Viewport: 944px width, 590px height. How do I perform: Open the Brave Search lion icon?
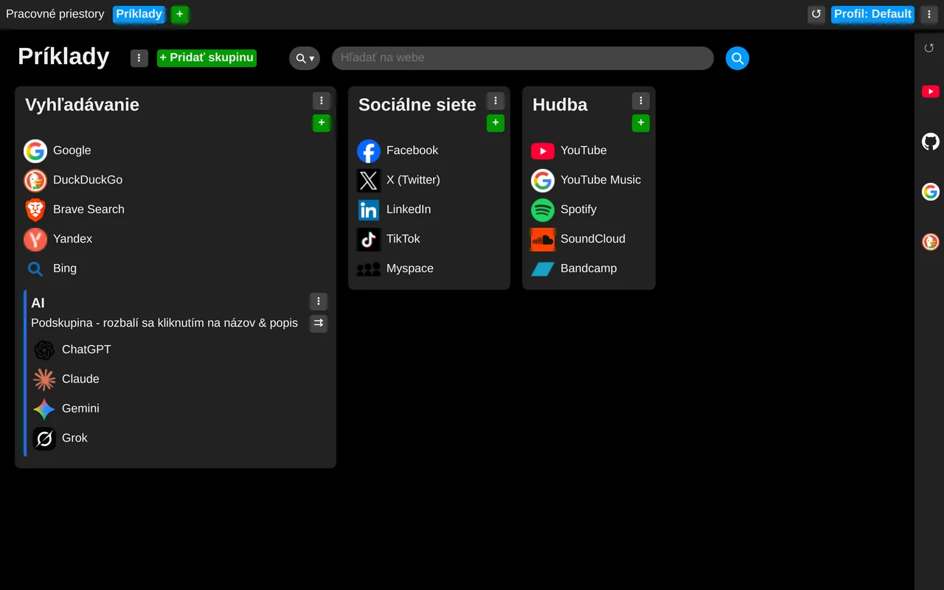(35, 209)
